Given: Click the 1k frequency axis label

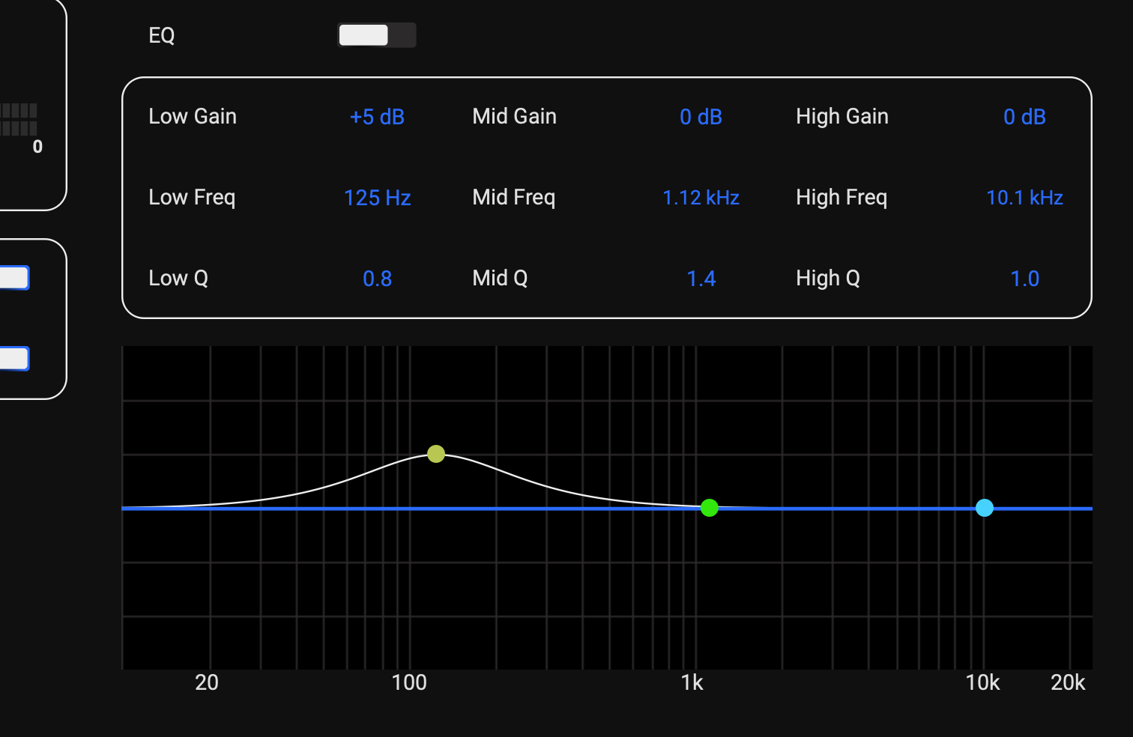Looking at the screenshot, I should pos(692,682).
